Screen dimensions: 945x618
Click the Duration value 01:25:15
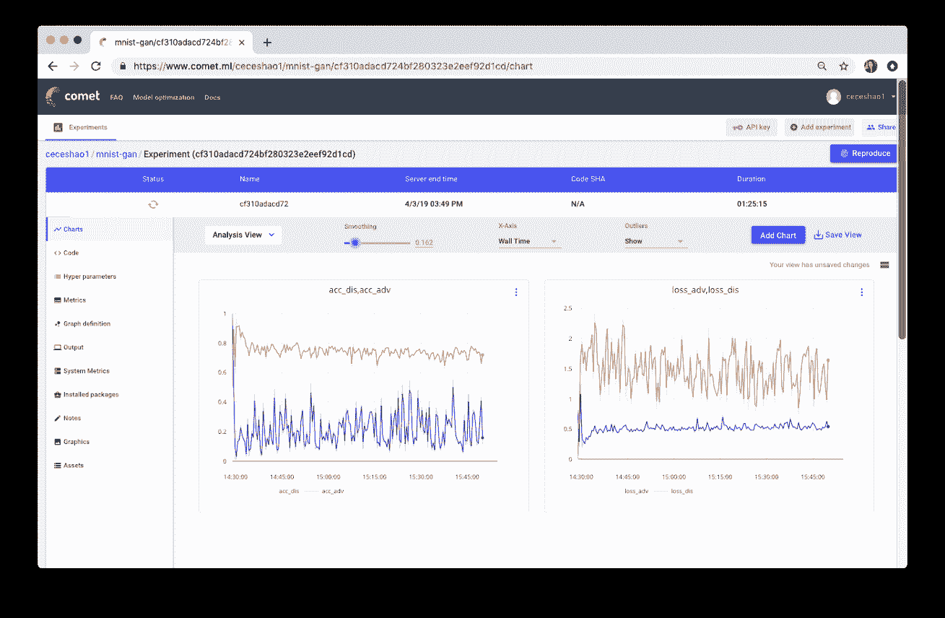coord(752,204)
